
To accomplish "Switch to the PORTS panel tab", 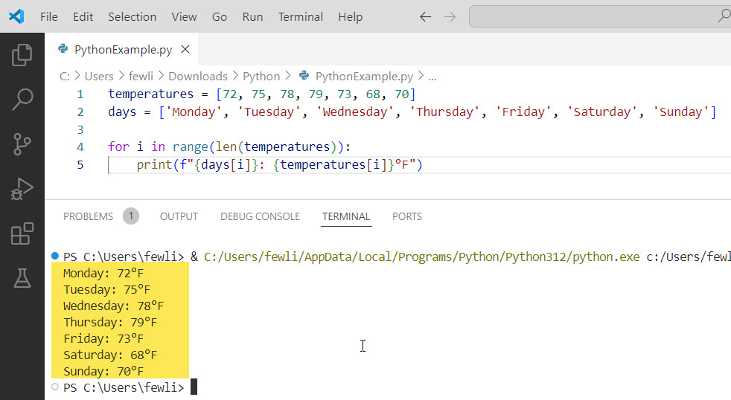I will [x=407, y=216].
